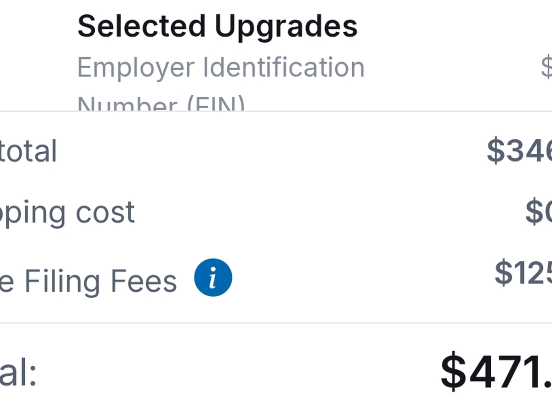Click the info icon beside Filing Fees
The image size is (552, 414).
tap(213, 277)
